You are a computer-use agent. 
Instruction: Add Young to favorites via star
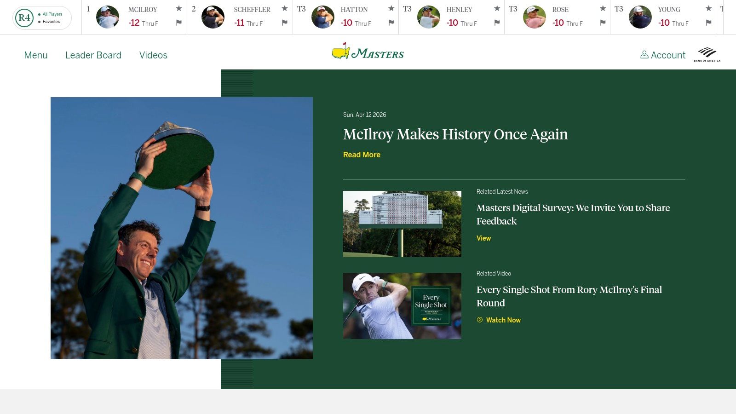(709, 8)
